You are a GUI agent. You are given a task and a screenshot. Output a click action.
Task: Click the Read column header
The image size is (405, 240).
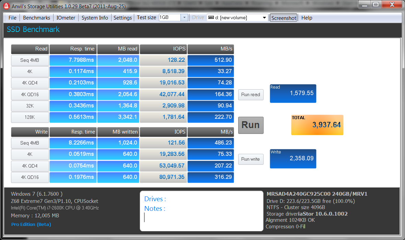tap(30, 49)
